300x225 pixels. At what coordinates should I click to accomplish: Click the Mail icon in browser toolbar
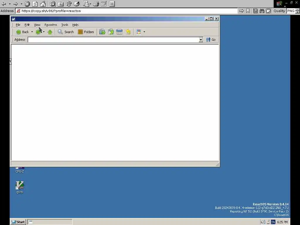pyautogui.click(x=86, y=4)
